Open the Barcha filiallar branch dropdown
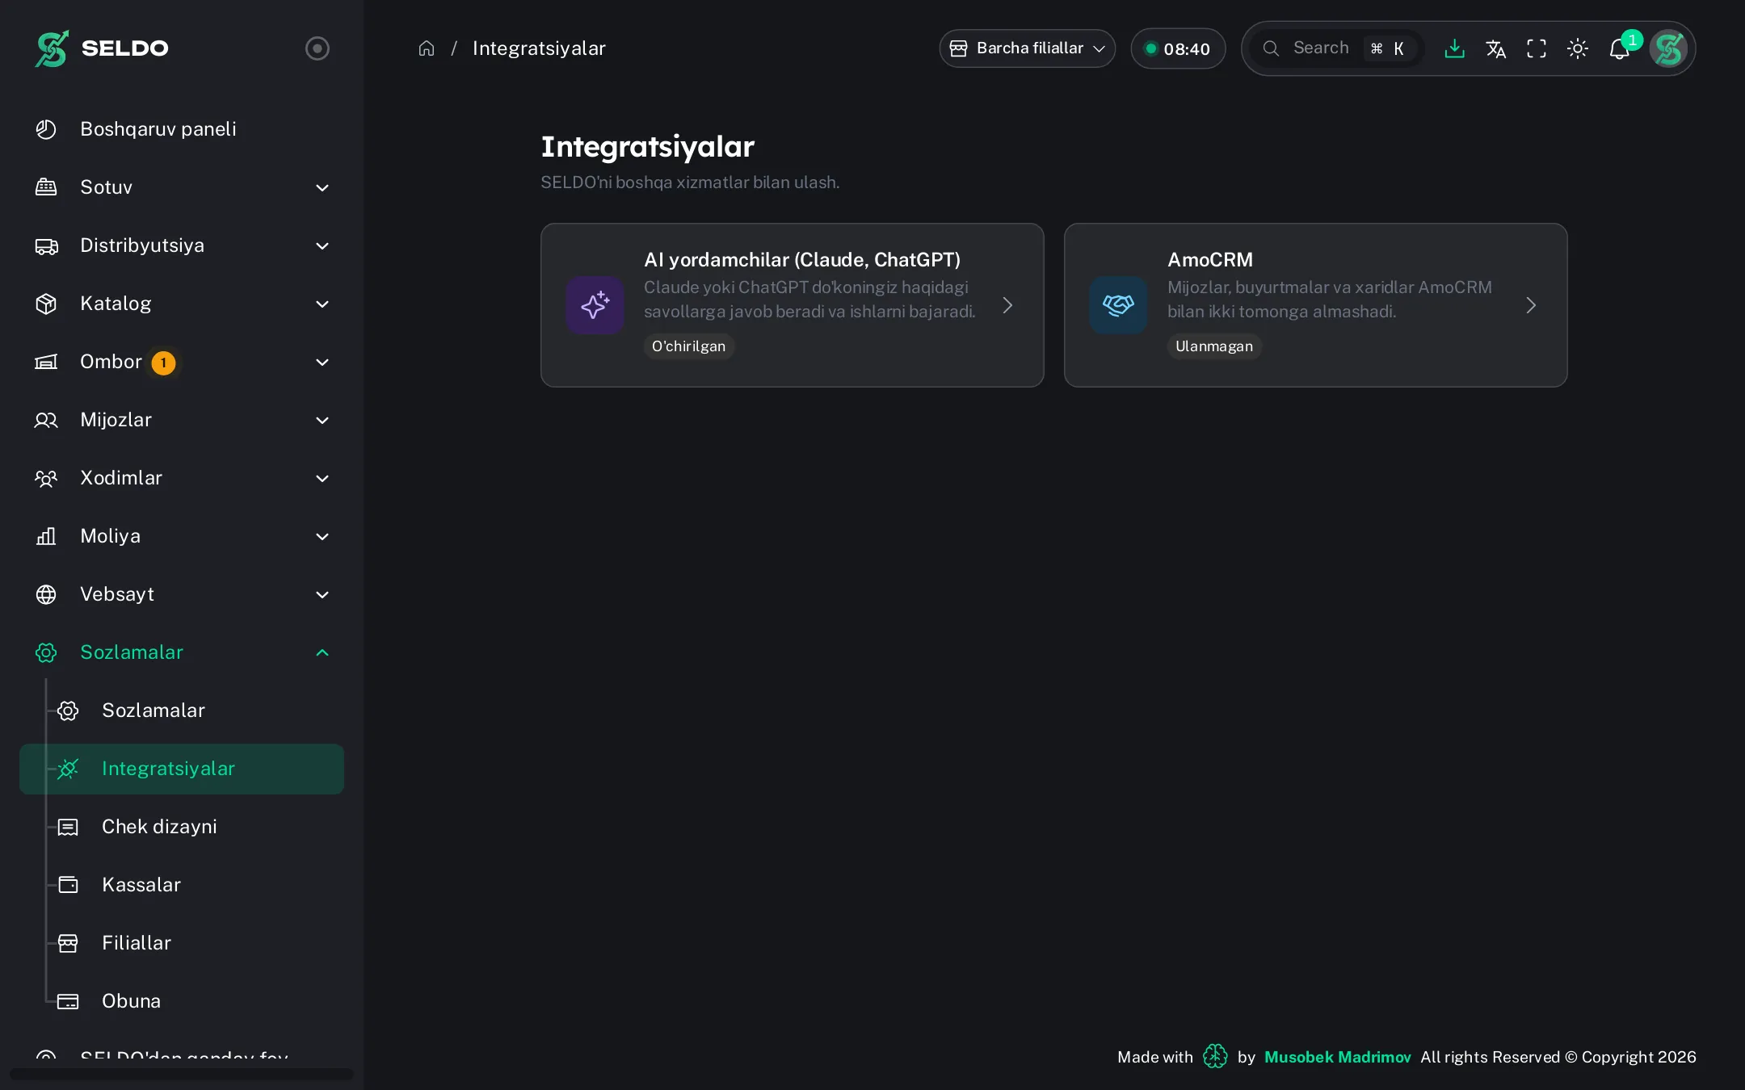This screenshot has height=1090, width=1745. (x=1027, y=48)
